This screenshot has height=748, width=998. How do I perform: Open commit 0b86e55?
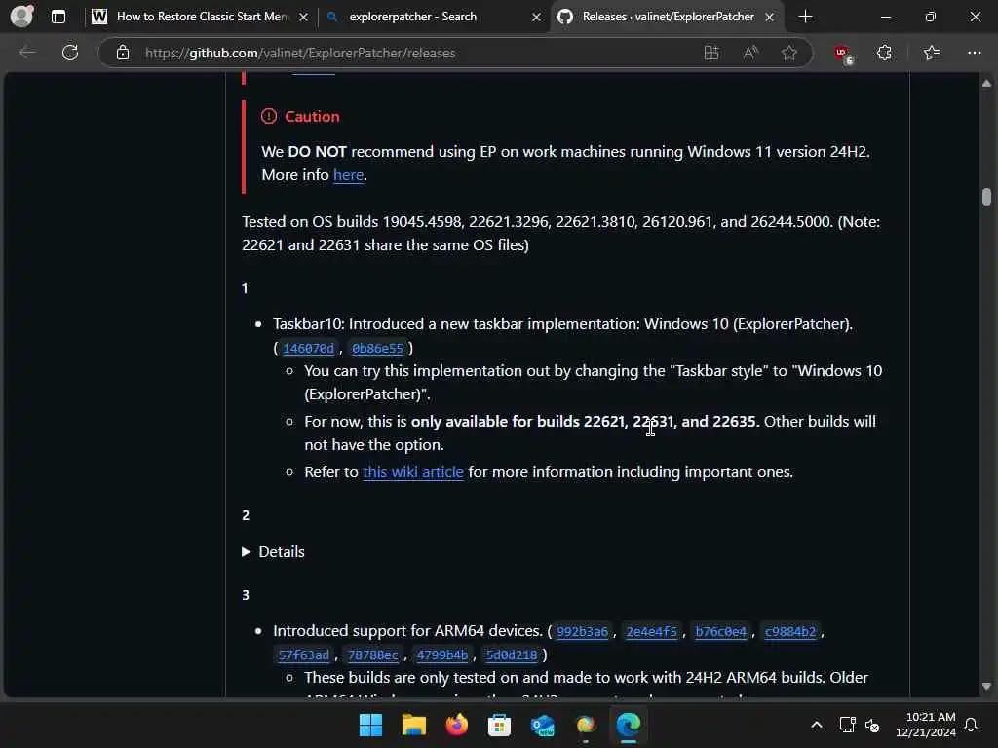tap(377, 348)
